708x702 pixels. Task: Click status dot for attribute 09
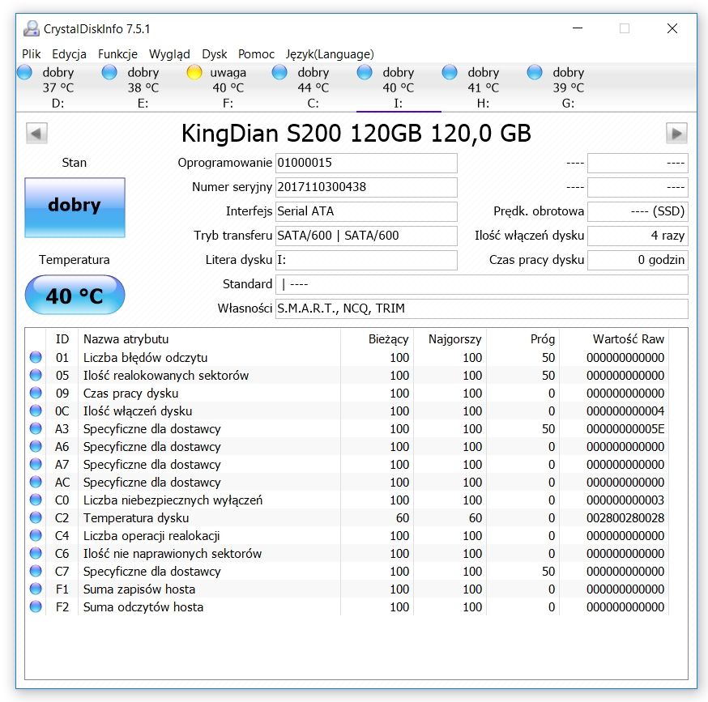36,393
